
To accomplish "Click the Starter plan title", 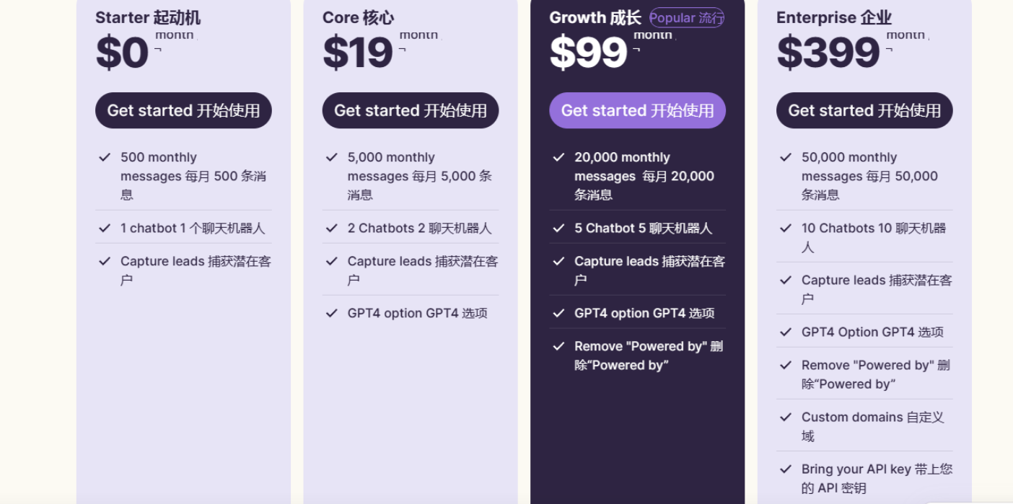I will 148,18.
